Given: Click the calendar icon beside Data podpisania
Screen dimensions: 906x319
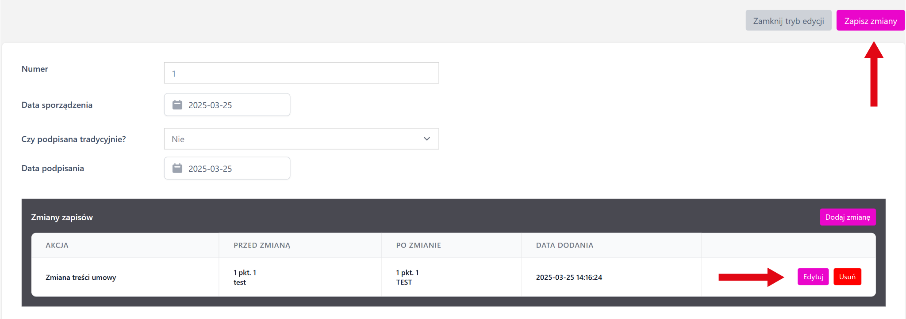Looking at the screenshot, I should (x=177, y=168).
